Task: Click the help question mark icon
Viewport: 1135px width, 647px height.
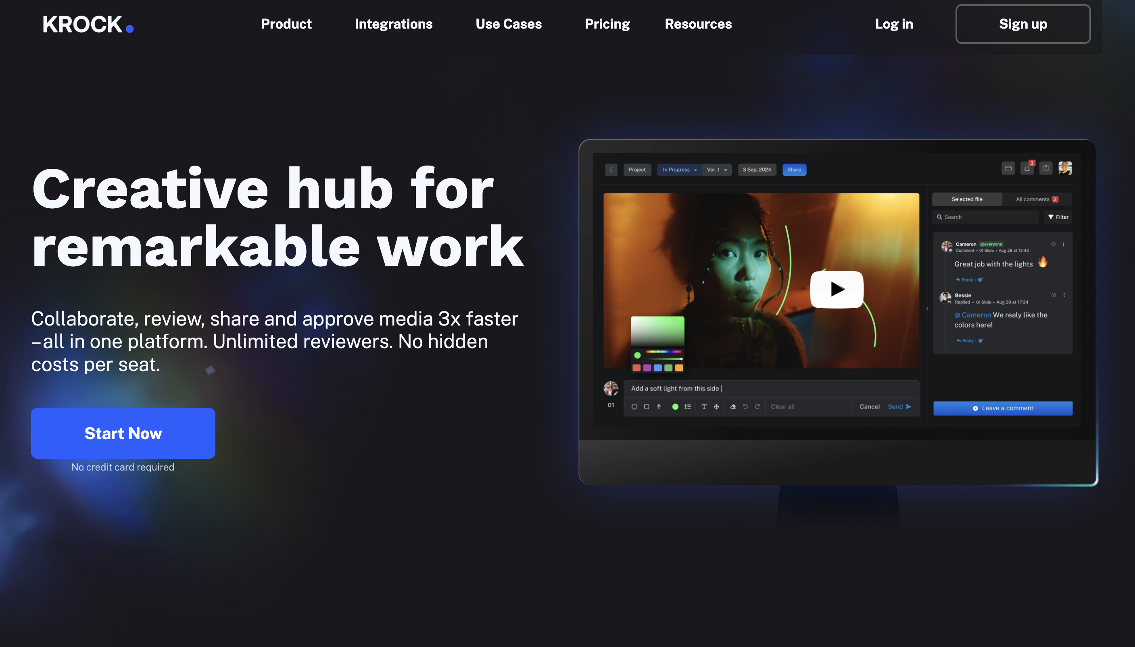Action: point(1045,168)
